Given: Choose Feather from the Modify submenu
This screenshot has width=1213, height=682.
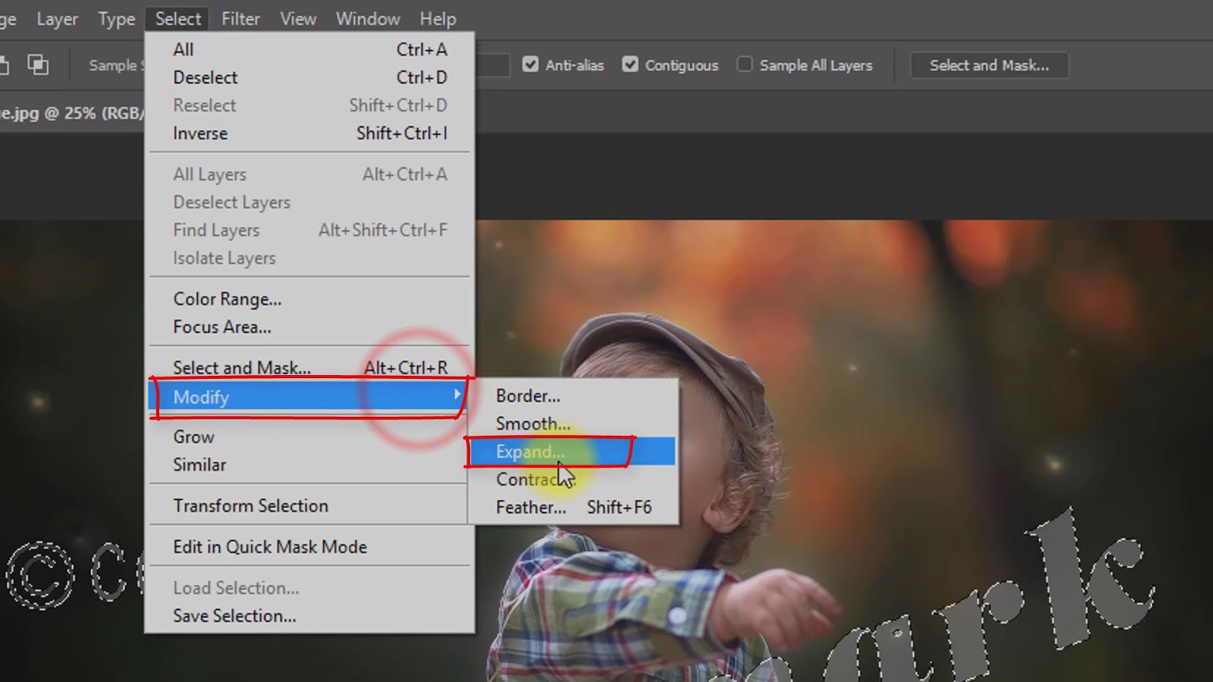Looking at the screenshot, I should (531, 508).
